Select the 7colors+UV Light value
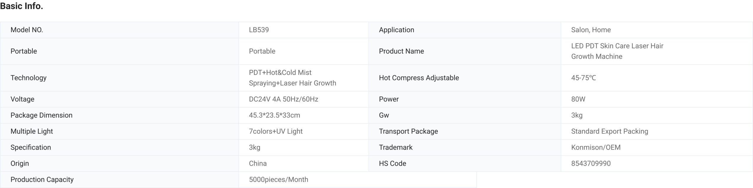The image size is (753, 188). point(276,131)
